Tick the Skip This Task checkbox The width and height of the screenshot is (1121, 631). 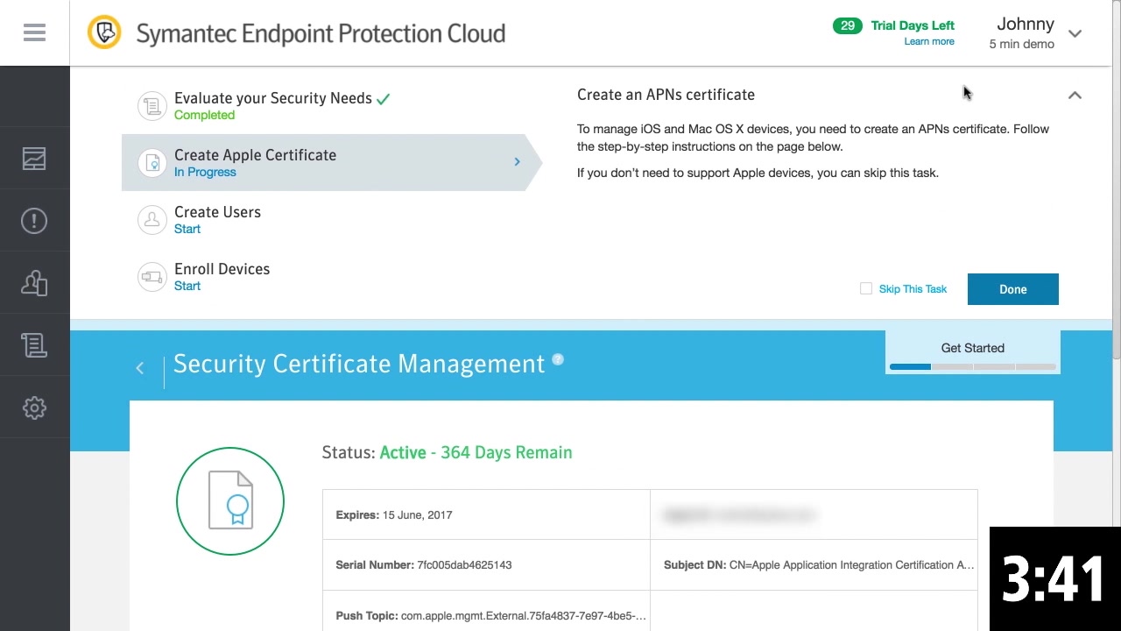click(x=866, y=288)
